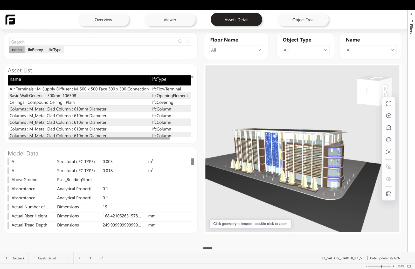Click the company logo icon
Image resolution: width=415 pixels, height=269 pixels.
point(10,20)
